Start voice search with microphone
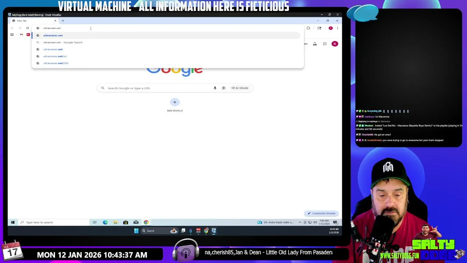 (x=215, y=88)
